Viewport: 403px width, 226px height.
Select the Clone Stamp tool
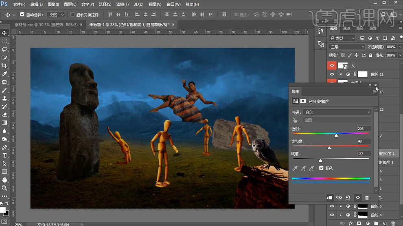tap(4, 99)
